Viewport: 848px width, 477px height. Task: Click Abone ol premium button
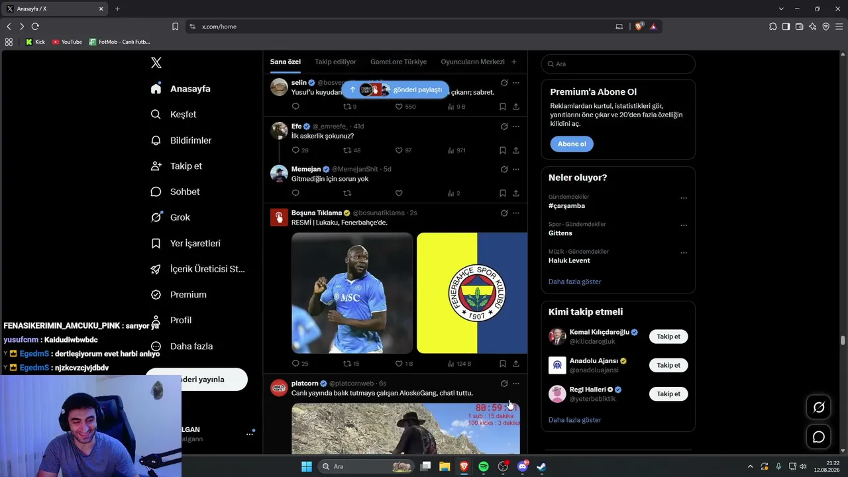(572, 144)
